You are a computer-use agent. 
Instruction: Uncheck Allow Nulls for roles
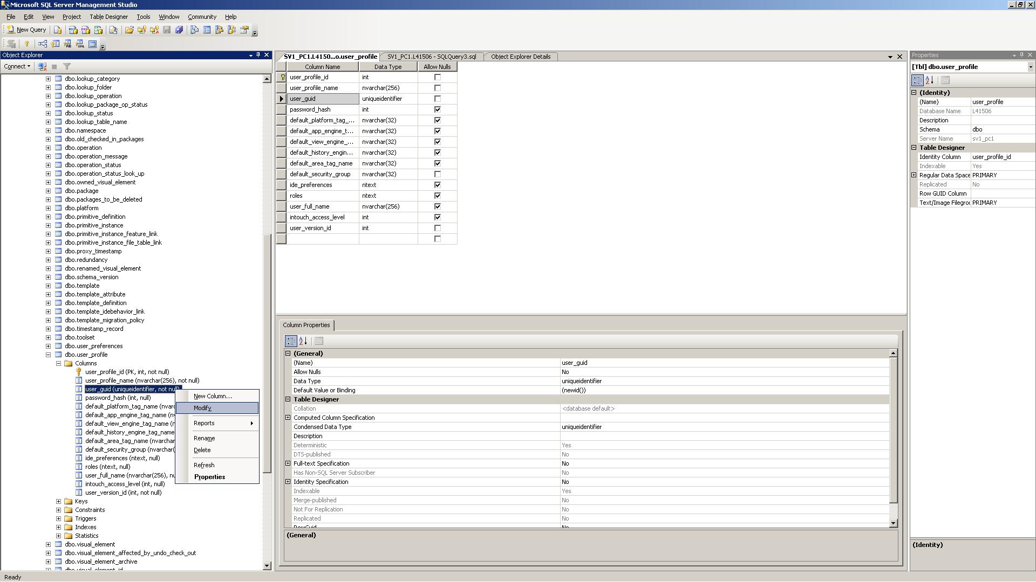pos(438,196)
